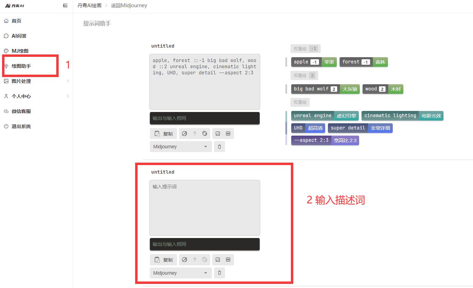The width and height of the screenshot is (473, 288).
Task: Click the 返回Midjourney breadcrumb link
Action: click(129, 5)
